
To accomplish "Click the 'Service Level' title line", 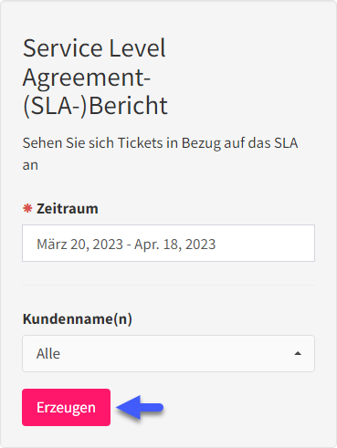I will (94, 47).
